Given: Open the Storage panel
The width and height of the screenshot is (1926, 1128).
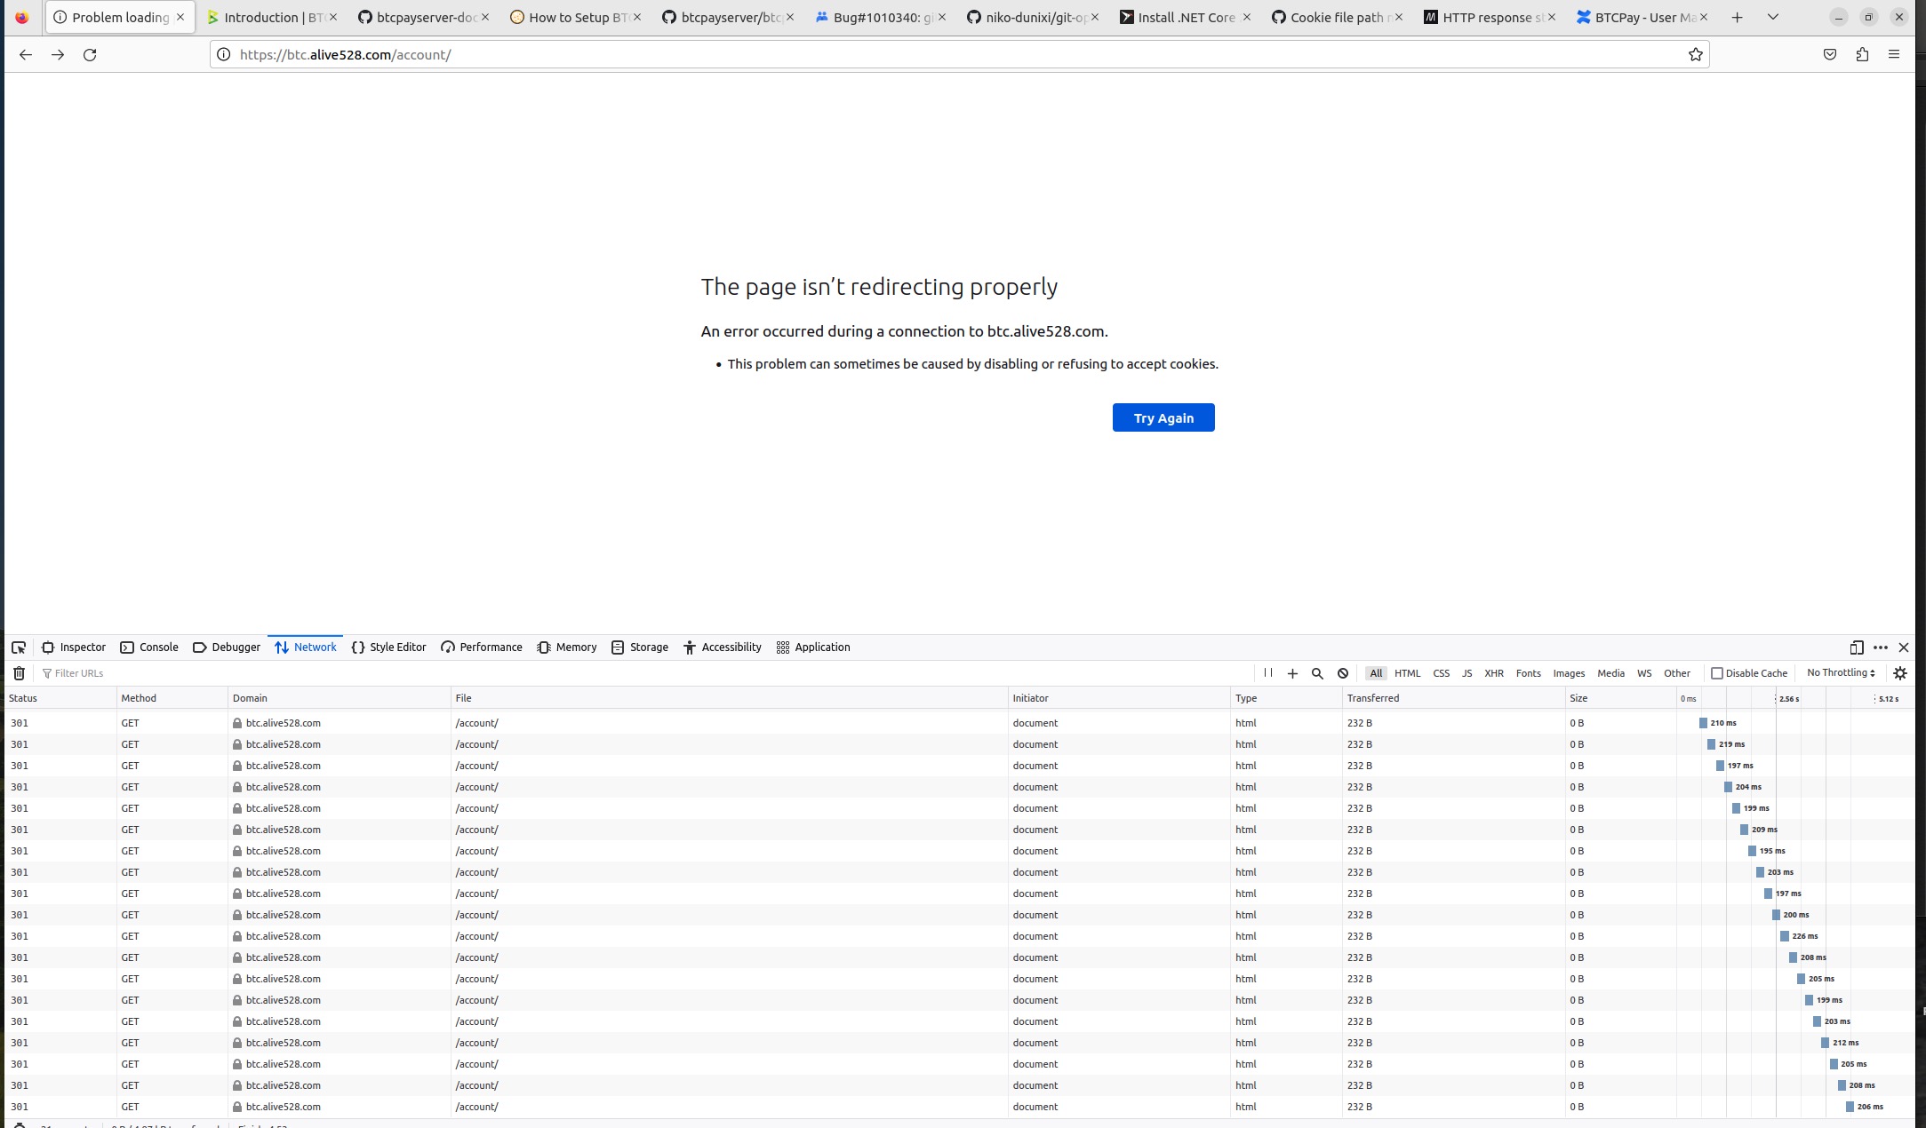Looking at the screenshot, I should pyautogui.click(x=639, y=647).
